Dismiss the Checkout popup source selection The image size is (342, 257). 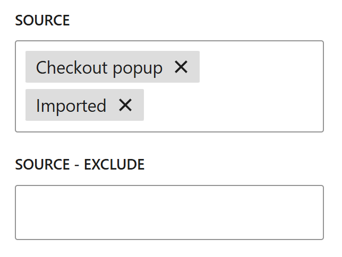point(181,67)
